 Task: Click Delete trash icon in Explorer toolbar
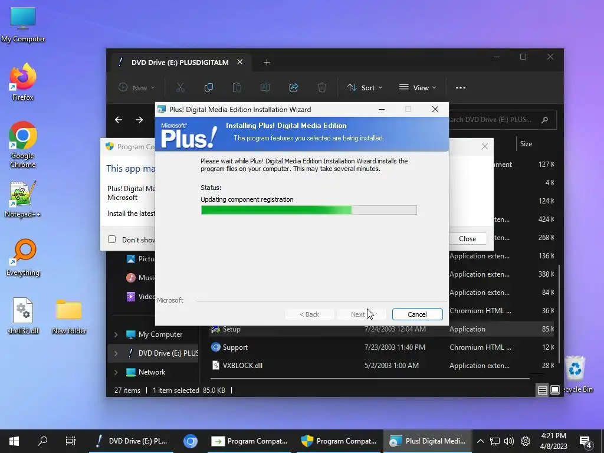click(x=322, y=87)
